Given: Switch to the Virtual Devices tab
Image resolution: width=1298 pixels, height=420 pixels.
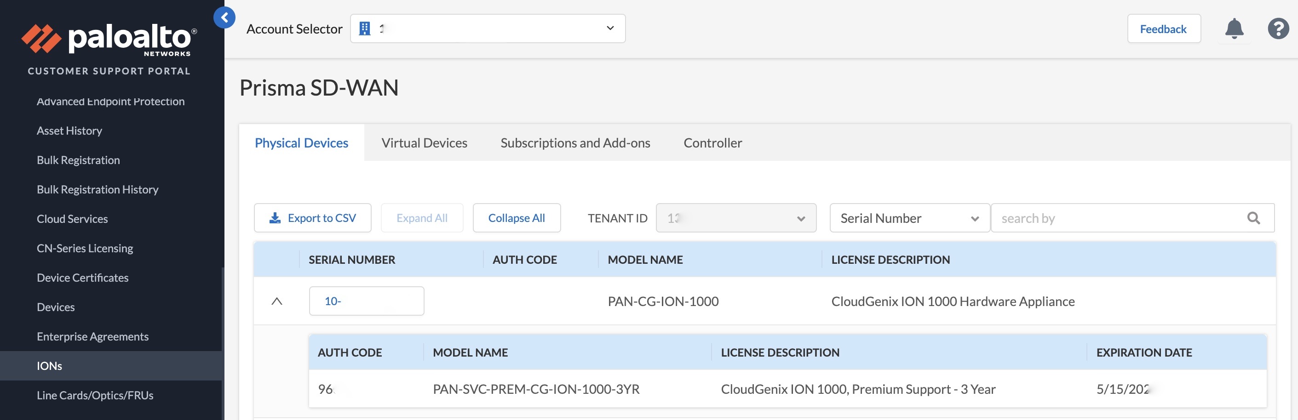Looking at the screenshot, I should point(424,143).
